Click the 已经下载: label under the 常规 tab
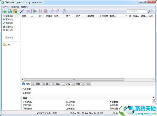This screenshot has height=116, width=157. [27, 89]
